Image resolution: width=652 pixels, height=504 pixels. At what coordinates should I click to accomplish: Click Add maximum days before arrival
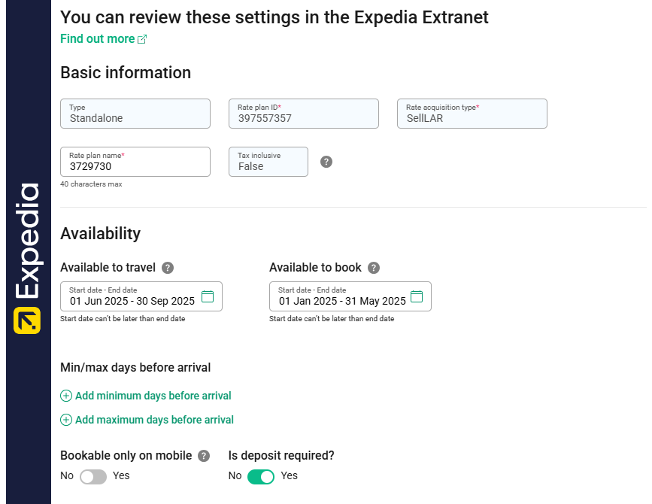coord(154,420)
